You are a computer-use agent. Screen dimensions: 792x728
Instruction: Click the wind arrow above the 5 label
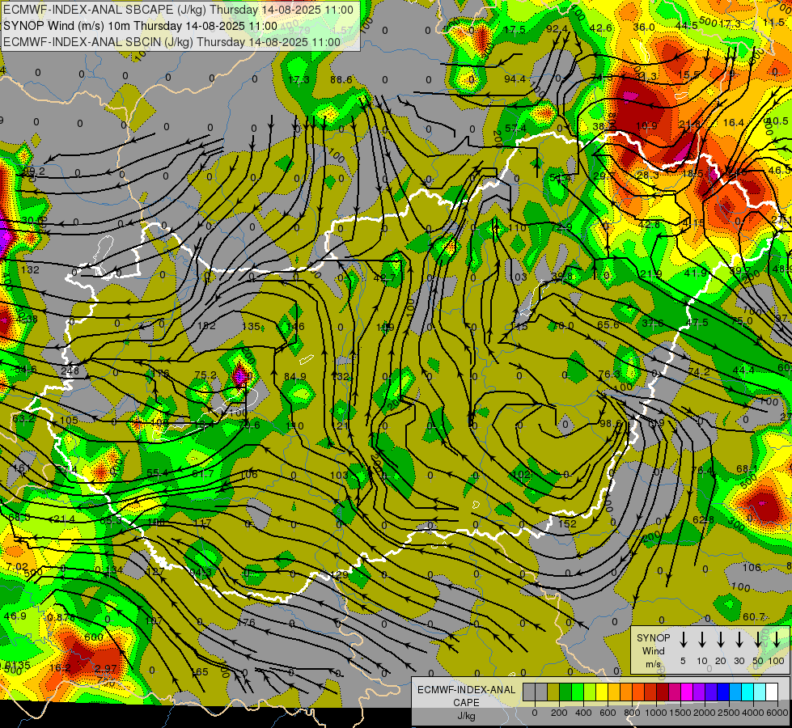[683, 640]
